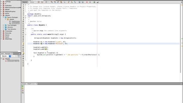Click Projects panel horizontal scrollbar
The image size is (183, 103).
9,51
